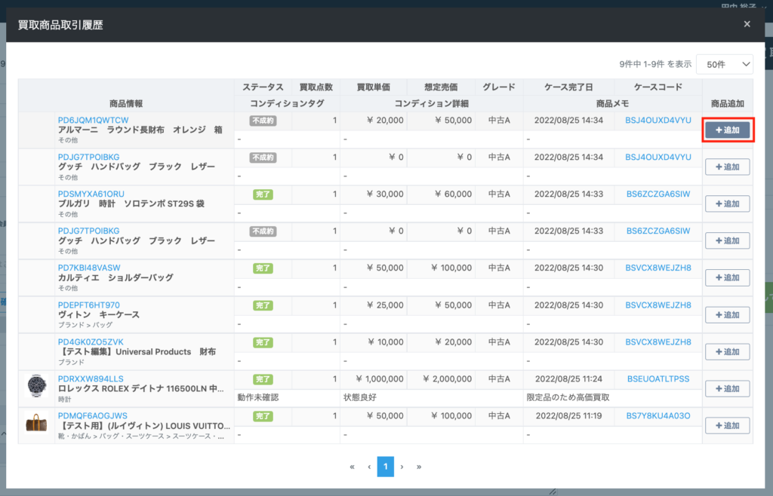Open product code PD6JQM1QWTCW link

pyautogui.click(x=93, y=121)
